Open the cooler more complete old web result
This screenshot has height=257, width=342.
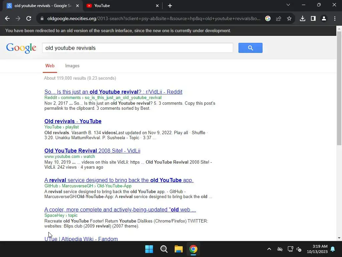point(120,210)
